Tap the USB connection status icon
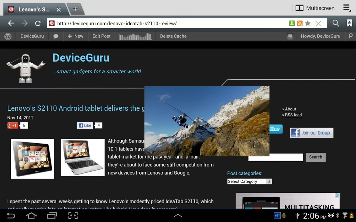 click(x=297, y=215)
